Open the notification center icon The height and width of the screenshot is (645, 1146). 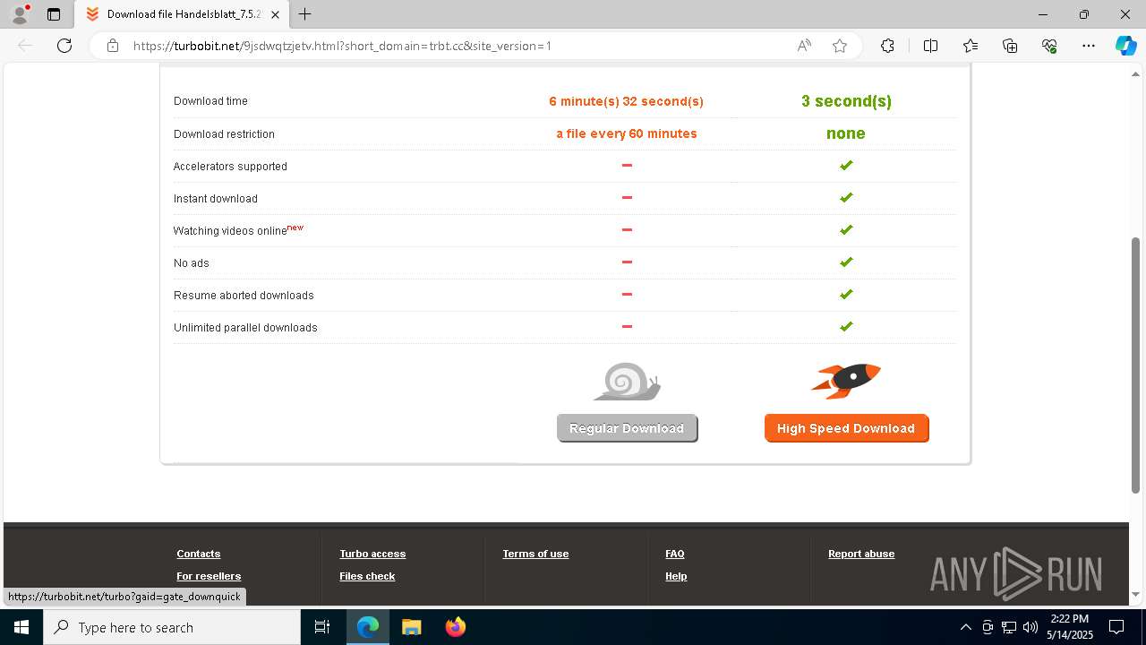tap(1116, 627)
